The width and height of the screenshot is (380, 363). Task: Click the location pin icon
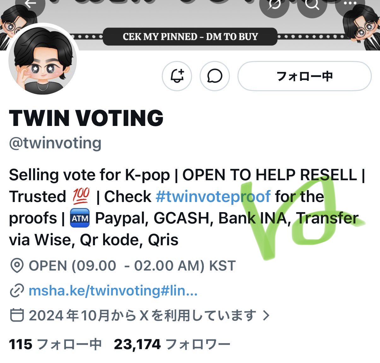pyautogui.click(x=17, y=266)
